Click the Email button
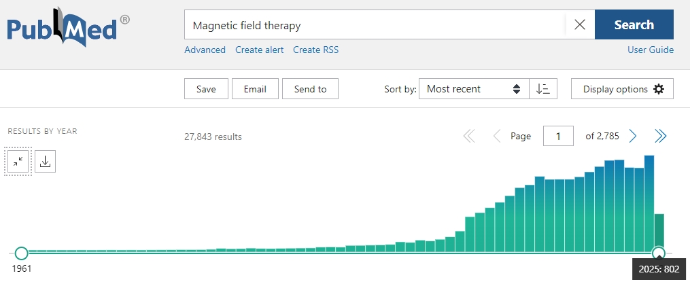The height and width of the screenshot is (284, 690). pos(255,89)
